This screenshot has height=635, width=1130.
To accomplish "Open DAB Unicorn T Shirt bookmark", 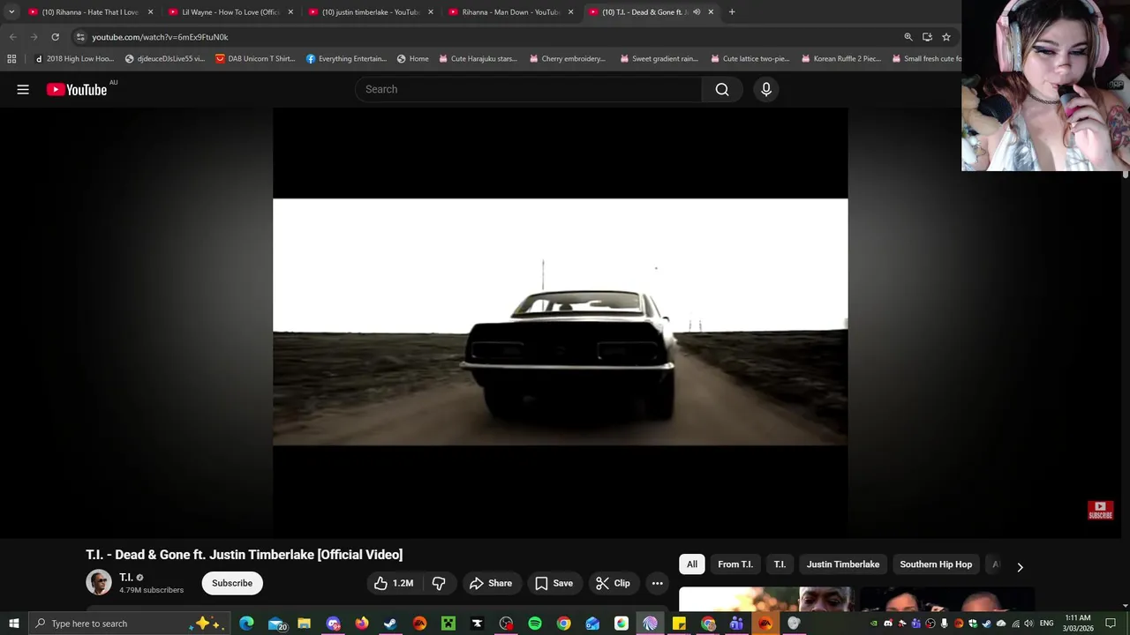I will pos(255,59).
